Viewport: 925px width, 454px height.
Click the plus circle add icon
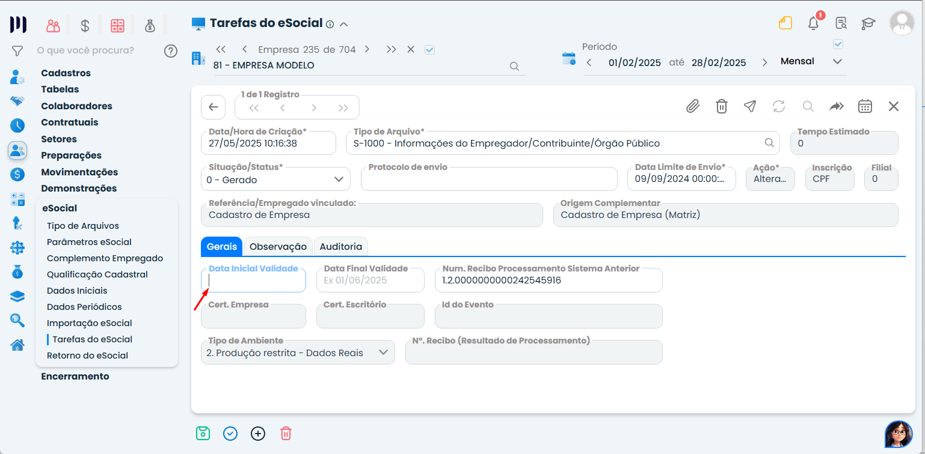[x=258, y=433]
